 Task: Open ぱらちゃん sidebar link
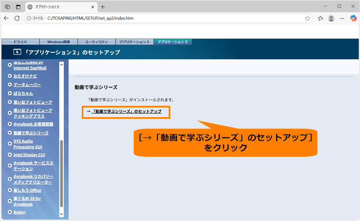pos(23,94)
